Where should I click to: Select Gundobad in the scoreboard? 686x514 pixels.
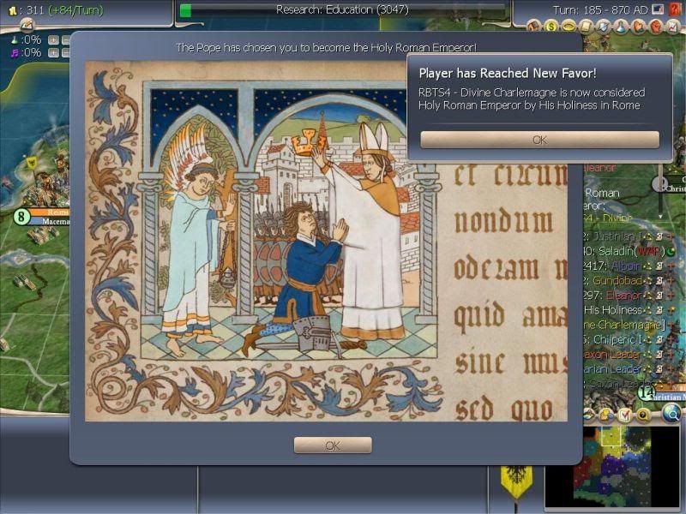[617, 280]
